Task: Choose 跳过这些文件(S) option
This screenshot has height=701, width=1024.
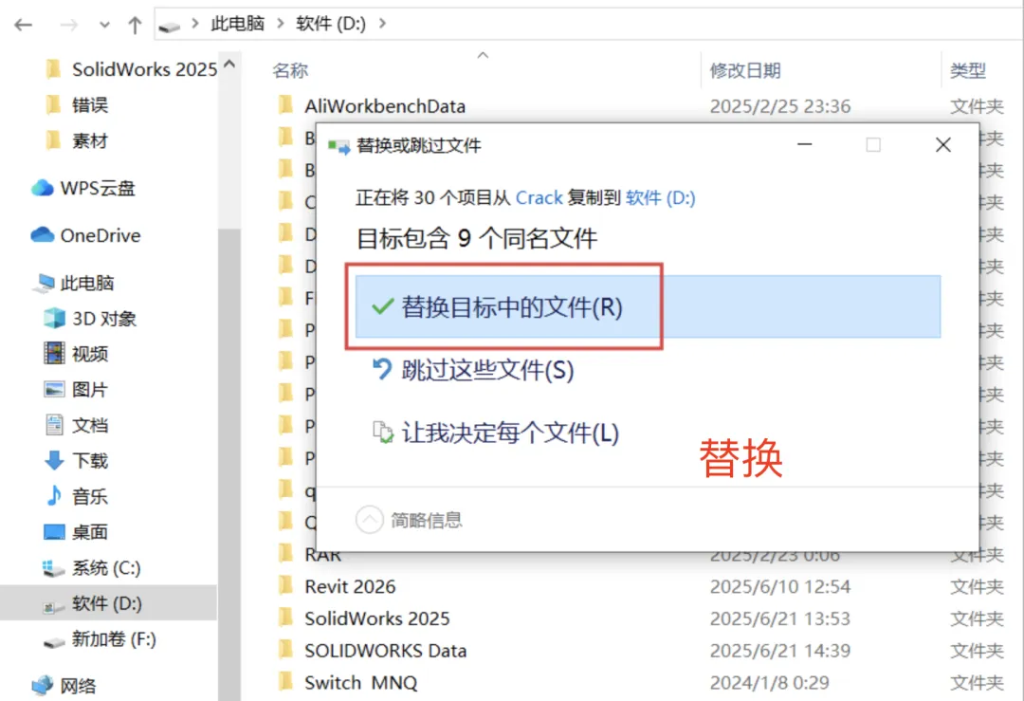Action: click(474, 370)
